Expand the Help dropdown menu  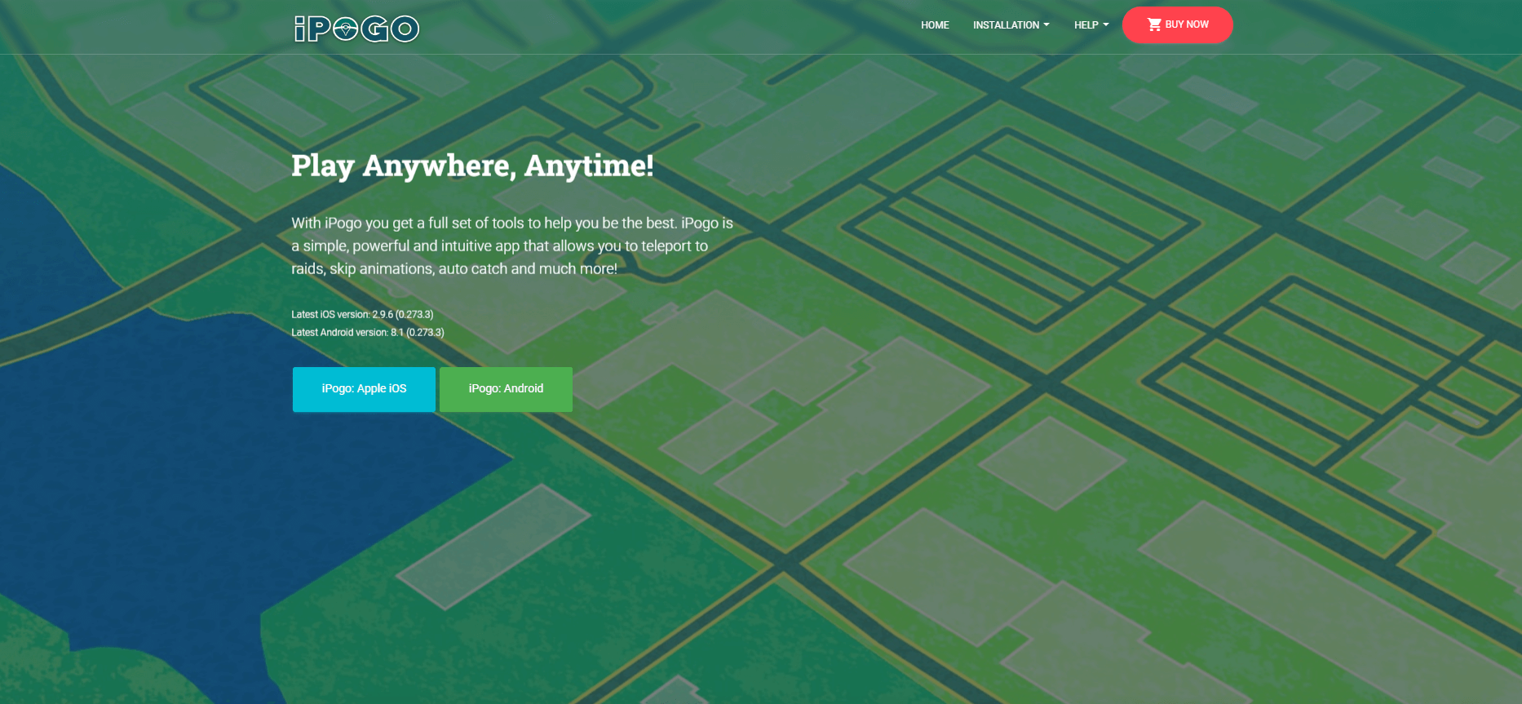pos(1091,25)
